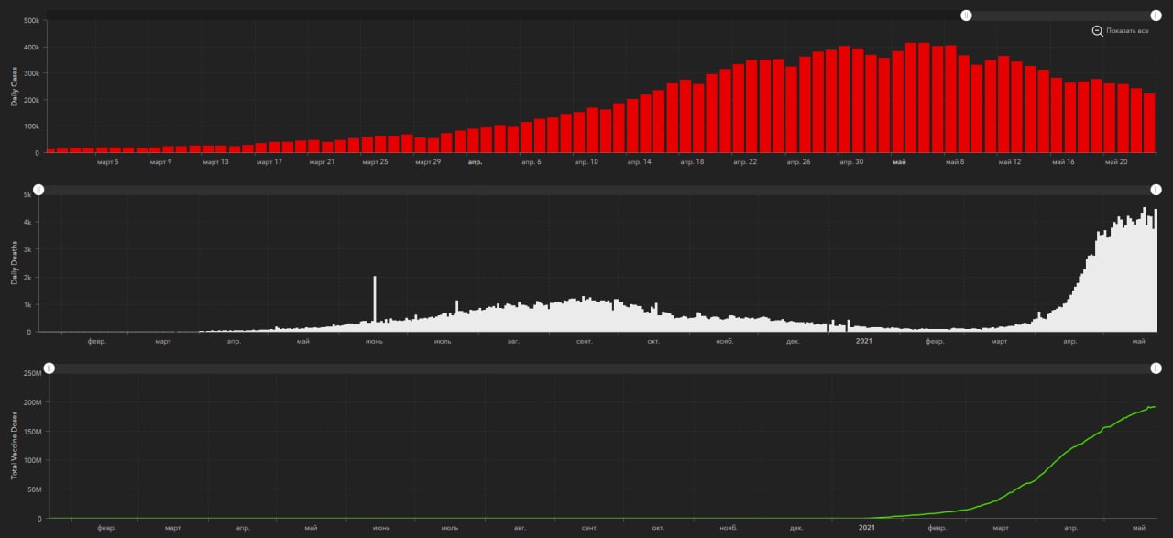Viewport: 1173px width, 538px height.
Task: Click the Total Vaccine Doses scrollbar track
Action: 602,368
